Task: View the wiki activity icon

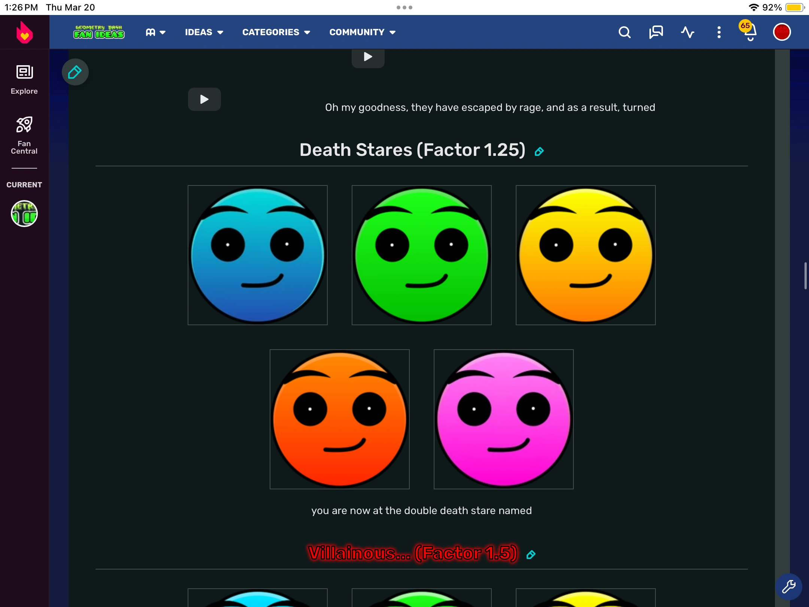Action: 687,32
